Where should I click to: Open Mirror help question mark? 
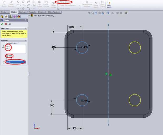pos(26,20)
